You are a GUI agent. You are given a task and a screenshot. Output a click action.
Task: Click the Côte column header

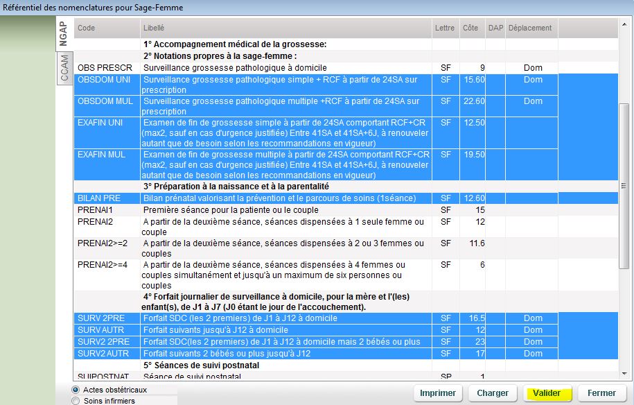471,28
